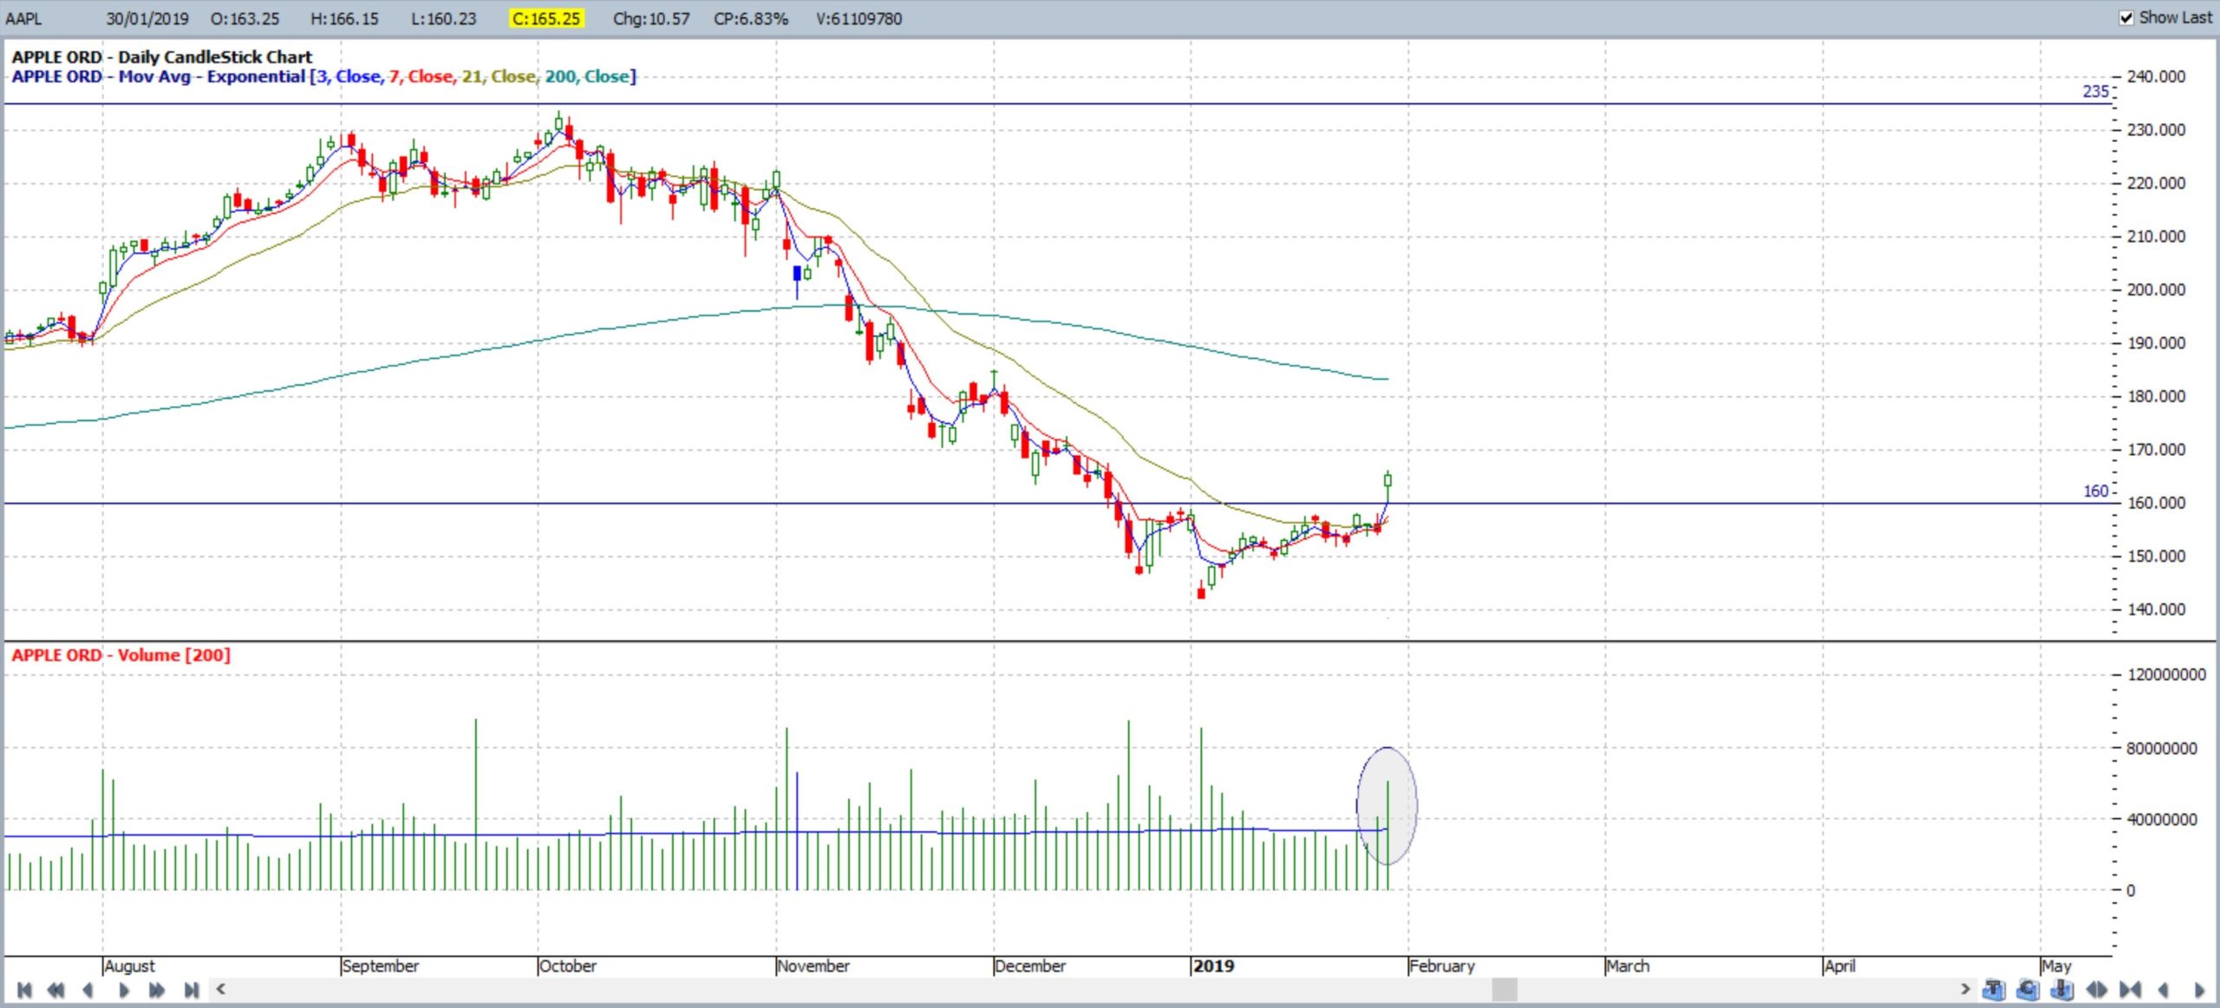Click the 120000000 volume axis label

2166,674
